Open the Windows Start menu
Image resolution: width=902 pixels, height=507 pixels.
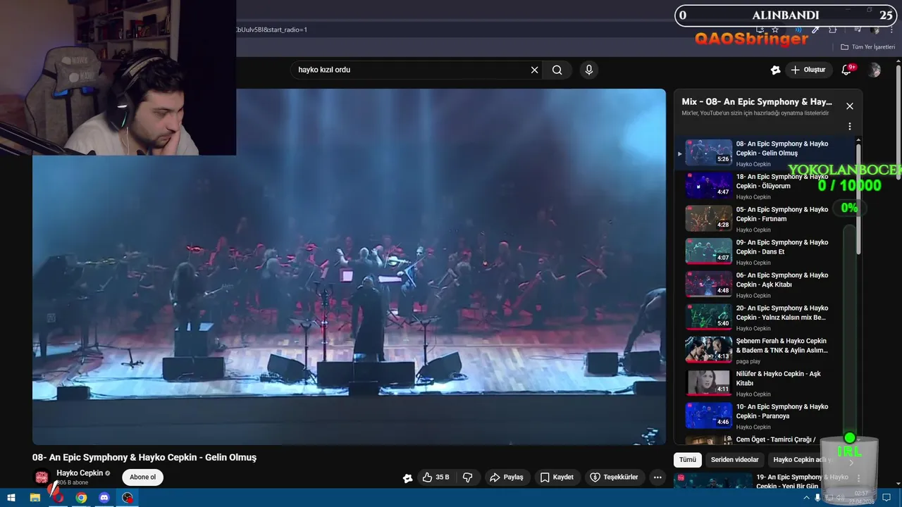click(11, 498)
